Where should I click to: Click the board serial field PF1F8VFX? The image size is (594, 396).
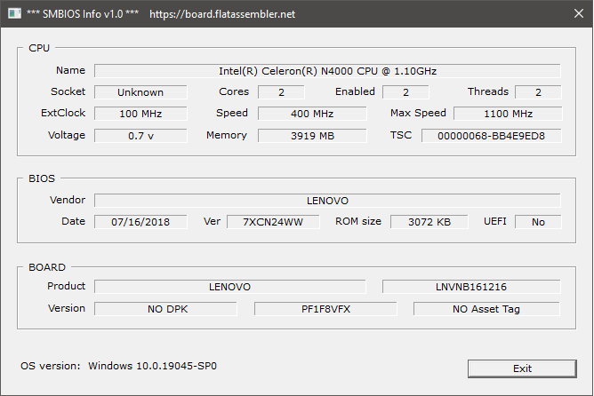[325, 309]
